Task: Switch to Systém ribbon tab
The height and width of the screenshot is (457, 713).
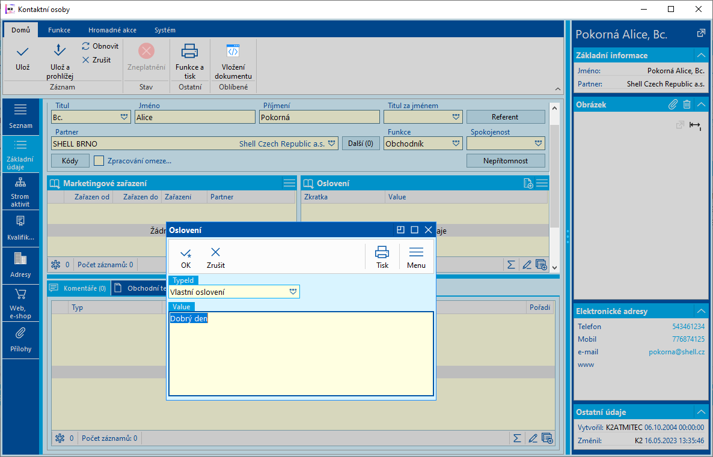Action: (165, 30)
